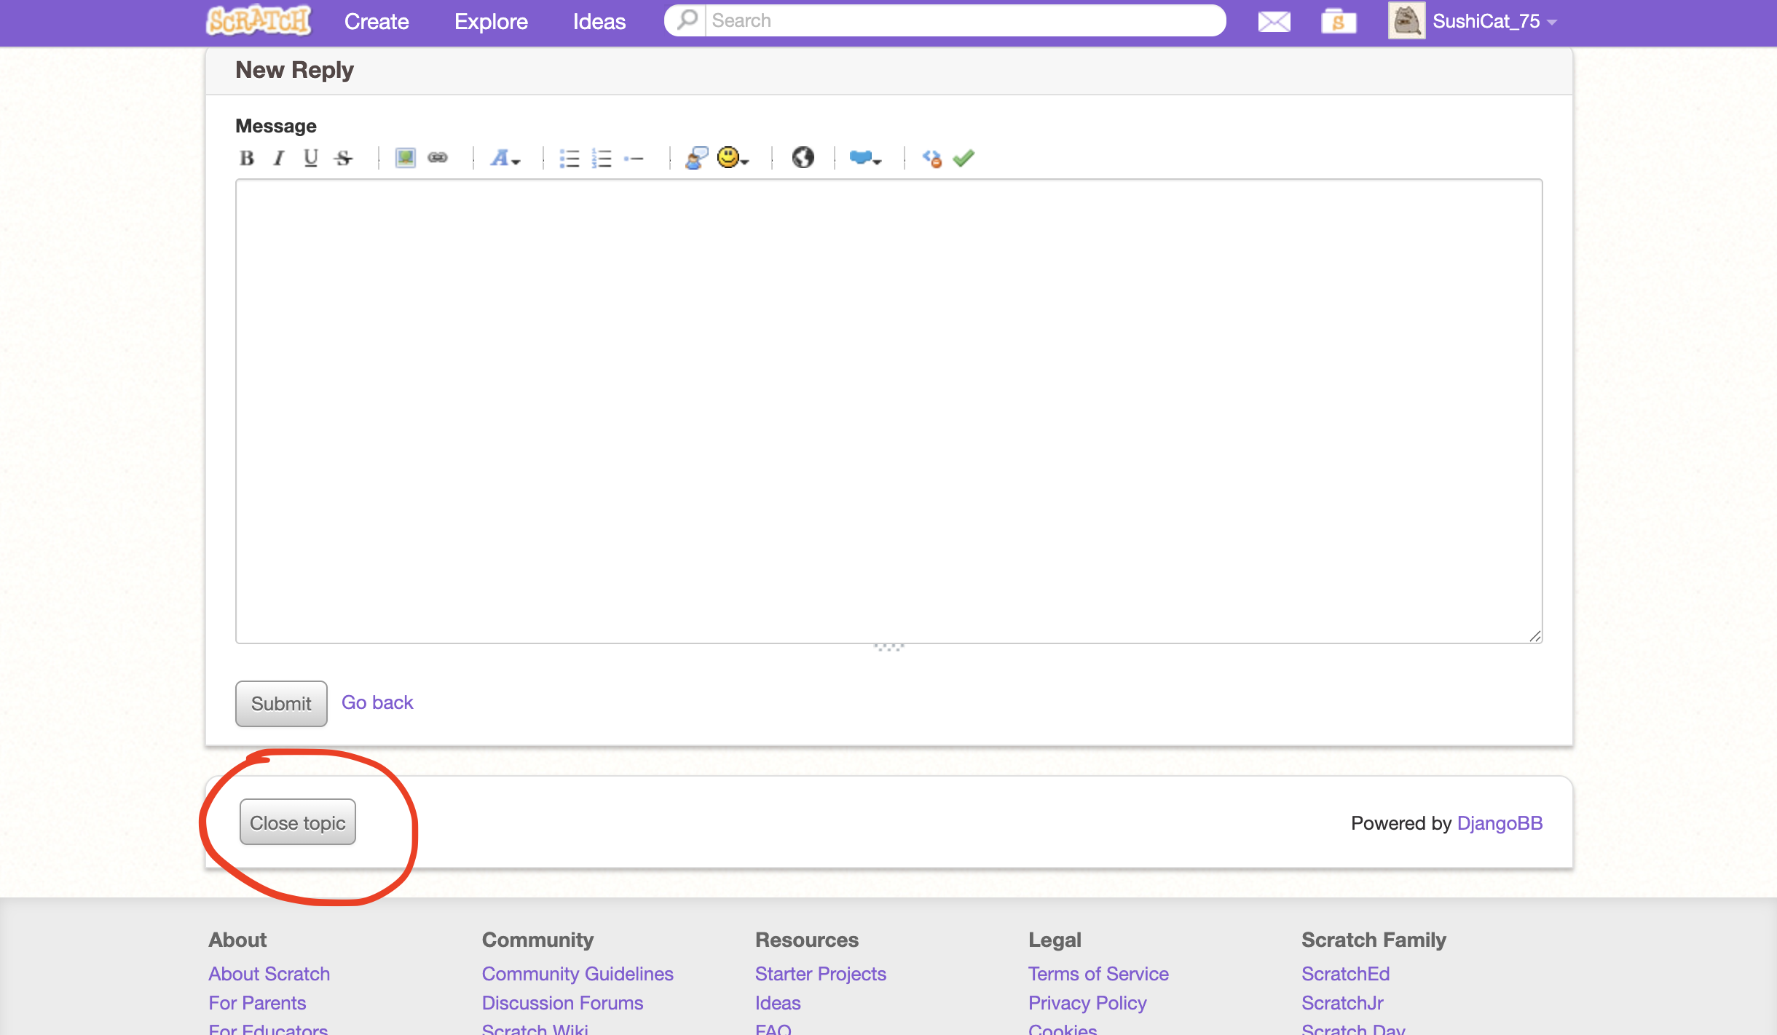Insert a bulleted list
This screenshot has width=1777, height=1035.
point(570,158)
